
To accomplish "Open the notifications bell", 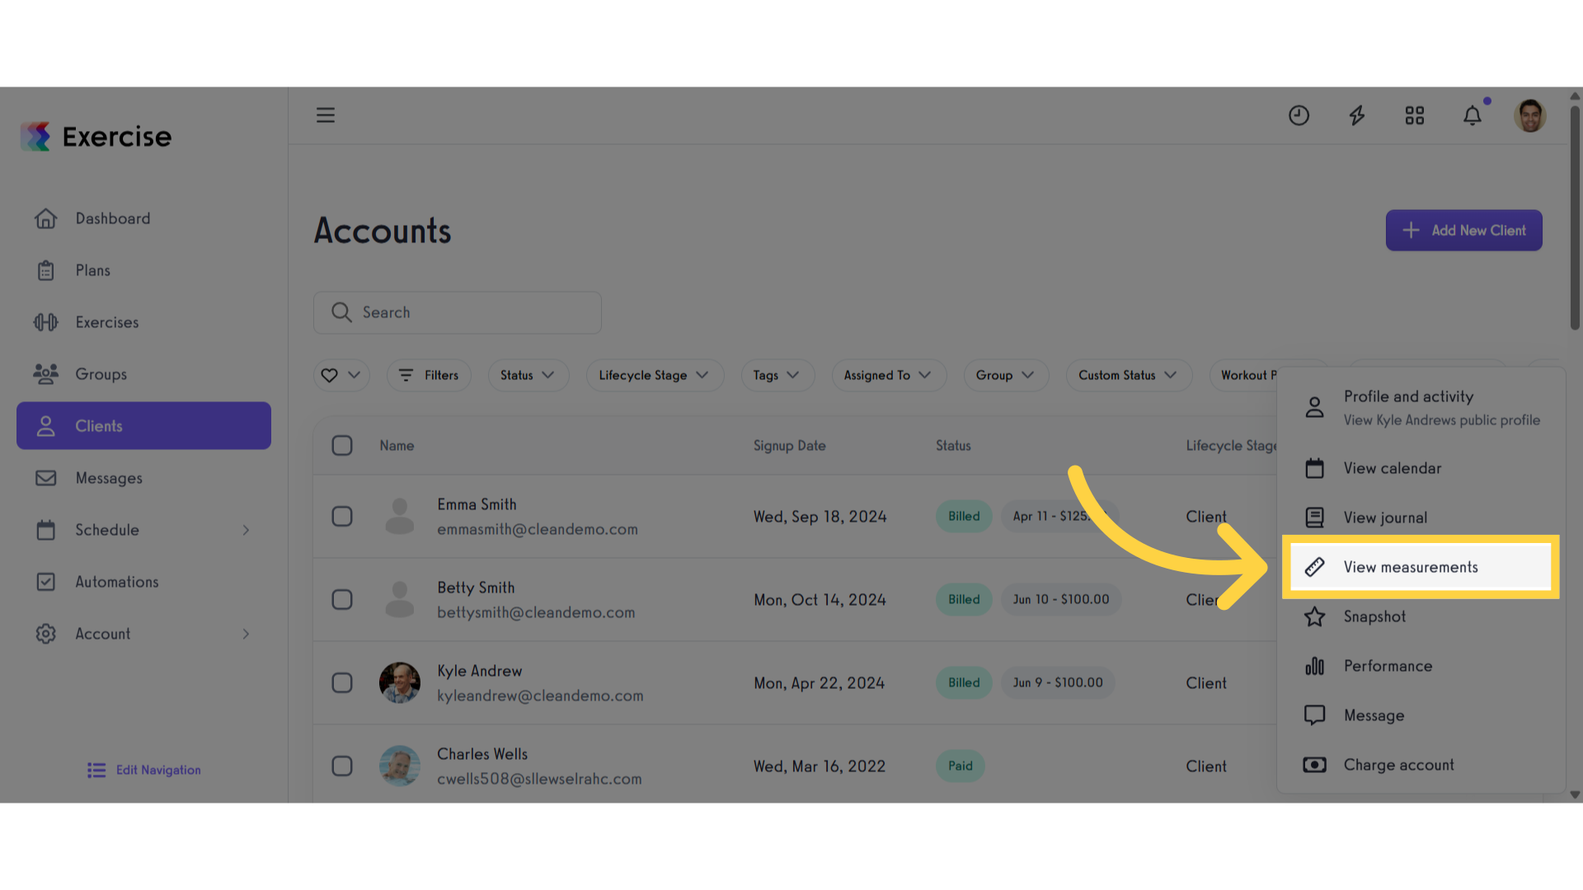I will point(1473,115).
